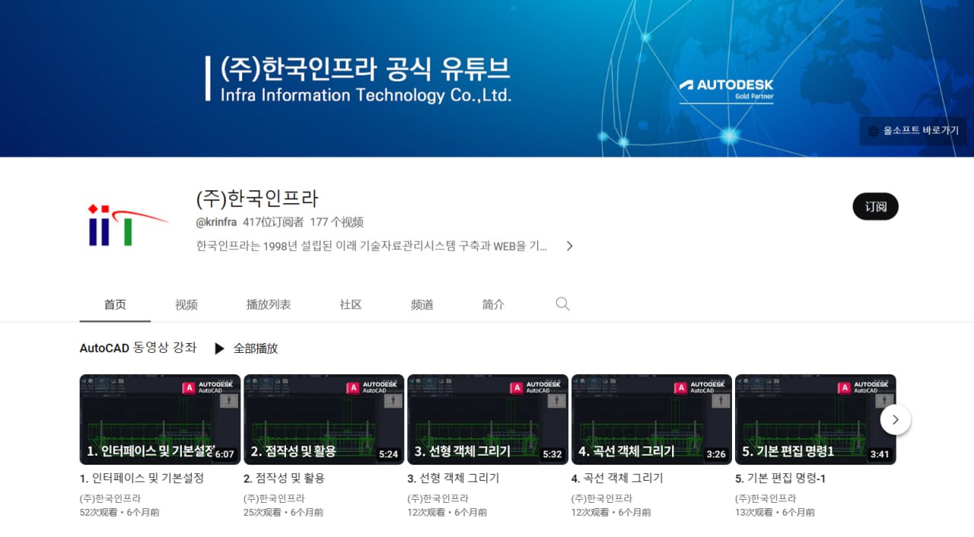Open the 올소프트 바로가기 banner link
The height and width of the screenshot is (537, 974).
pos(921,131)
